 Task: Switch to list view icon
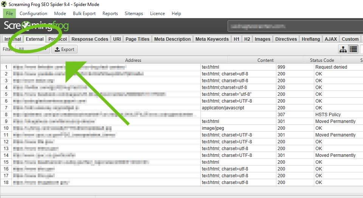(353, 49)
